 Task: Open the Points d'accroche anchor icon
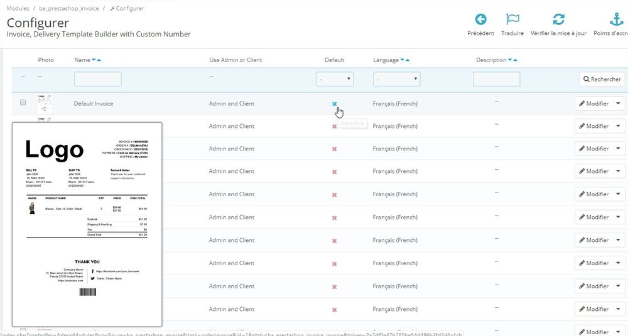(x=617, y=19)
